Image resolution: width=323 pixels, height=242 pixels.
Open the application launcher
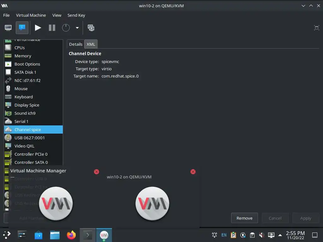[x=7, y=235]
